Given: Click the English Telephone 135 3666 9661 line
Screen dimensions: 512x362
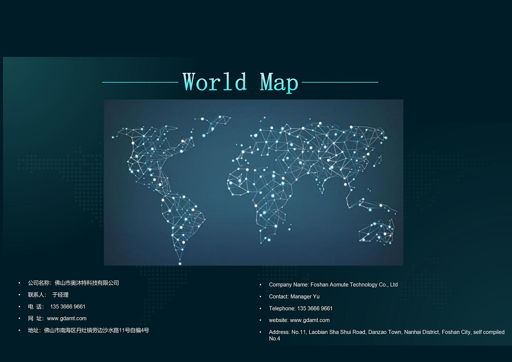Looking at the screenshot, I should click(301, 308).
